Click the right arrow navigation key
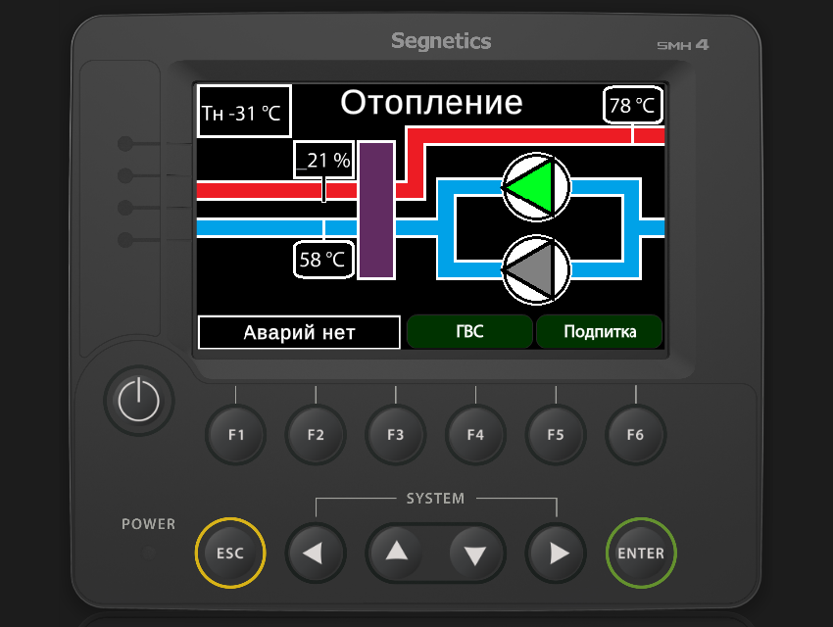 [556, 553]
